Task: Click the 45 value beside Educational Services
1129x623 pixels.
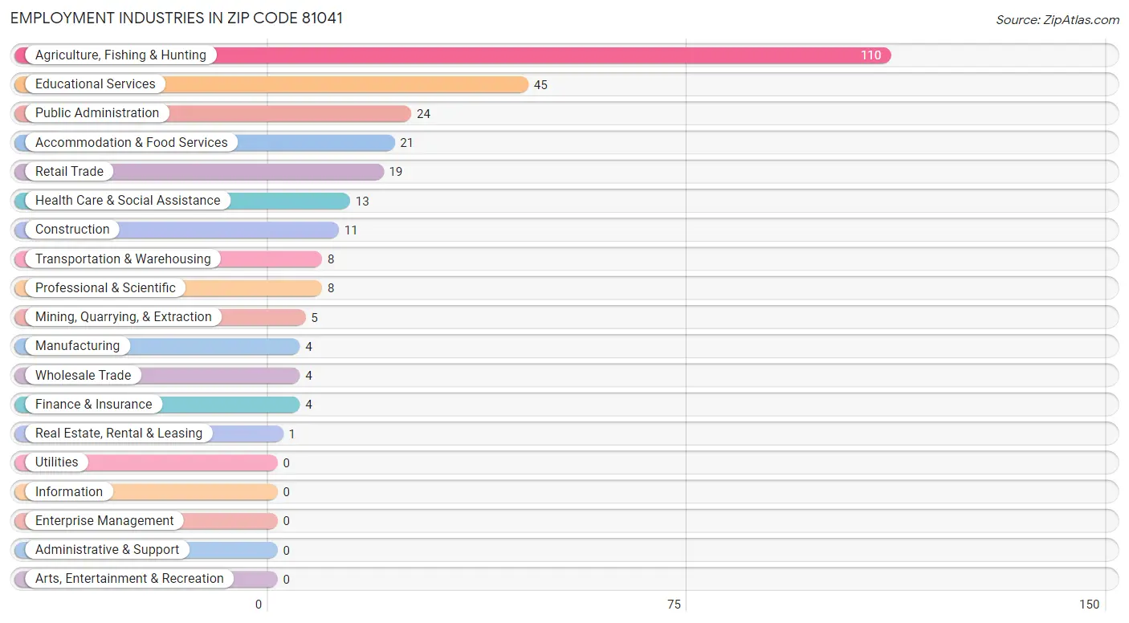Action: click(540, 85)
